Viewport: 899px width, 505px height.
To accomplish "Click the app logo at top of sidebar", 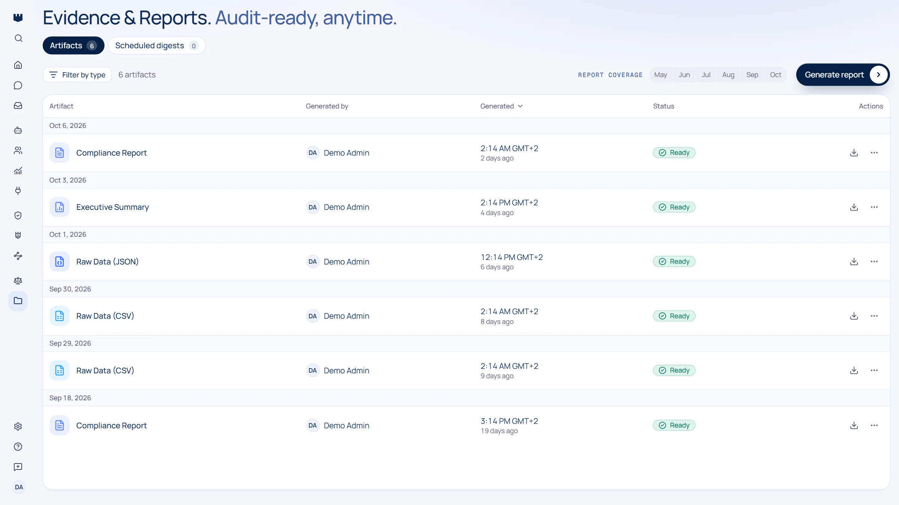I will pyautogui.click(x=18, y=18).
